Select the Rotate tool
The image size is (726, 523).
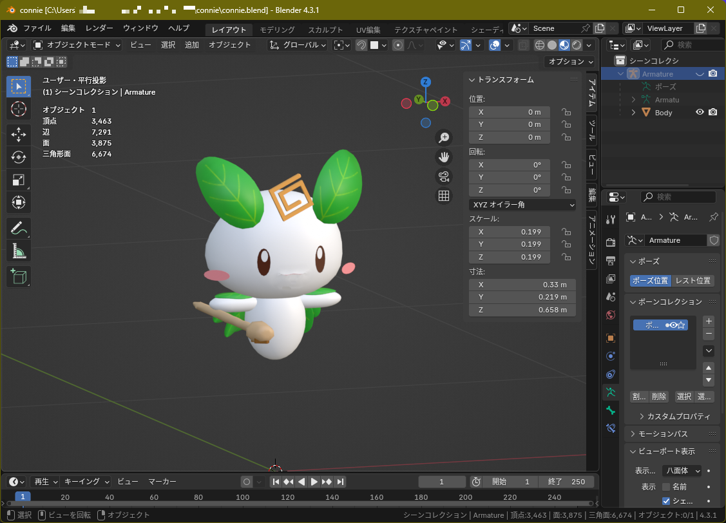(x=19, y=157)
